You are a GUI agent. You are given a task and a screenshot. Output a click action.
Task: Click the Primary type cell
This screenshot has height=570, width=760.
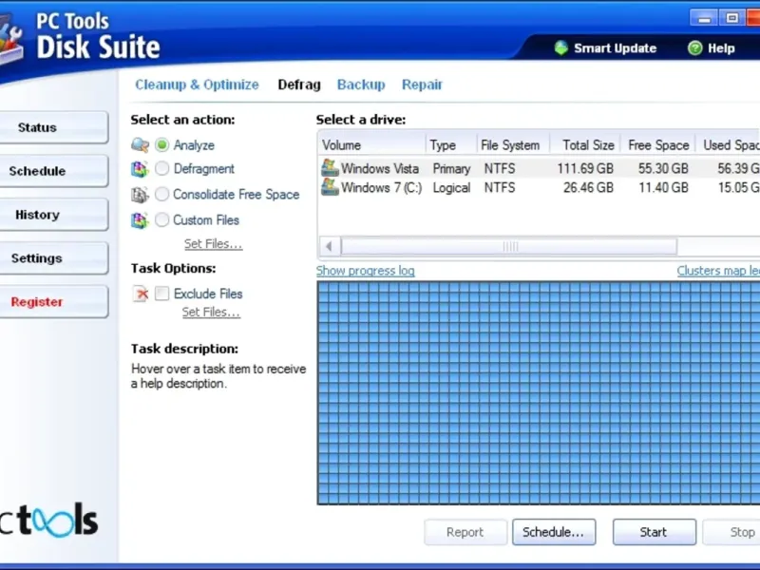(451, 168)
